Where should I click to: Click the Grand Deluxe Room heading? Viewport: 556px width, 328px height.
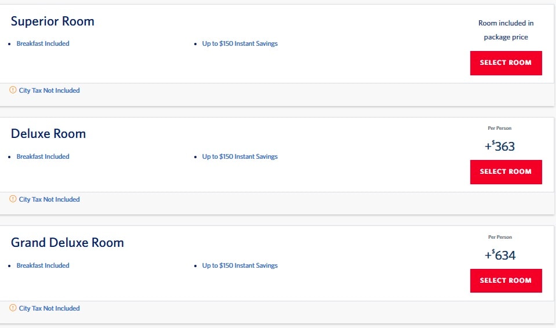click(x=67, y=243)
